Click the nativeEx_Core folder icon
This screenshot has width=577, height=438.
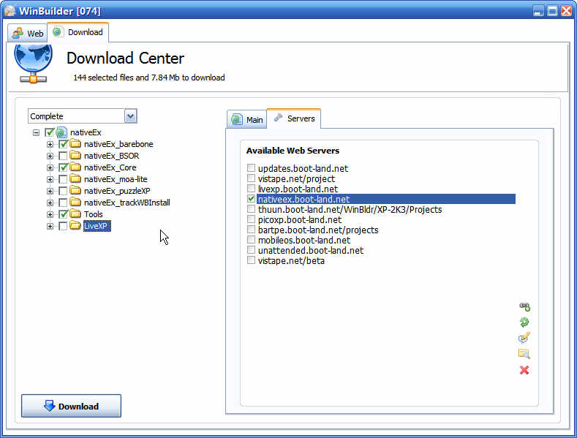[x=75, y=167]
